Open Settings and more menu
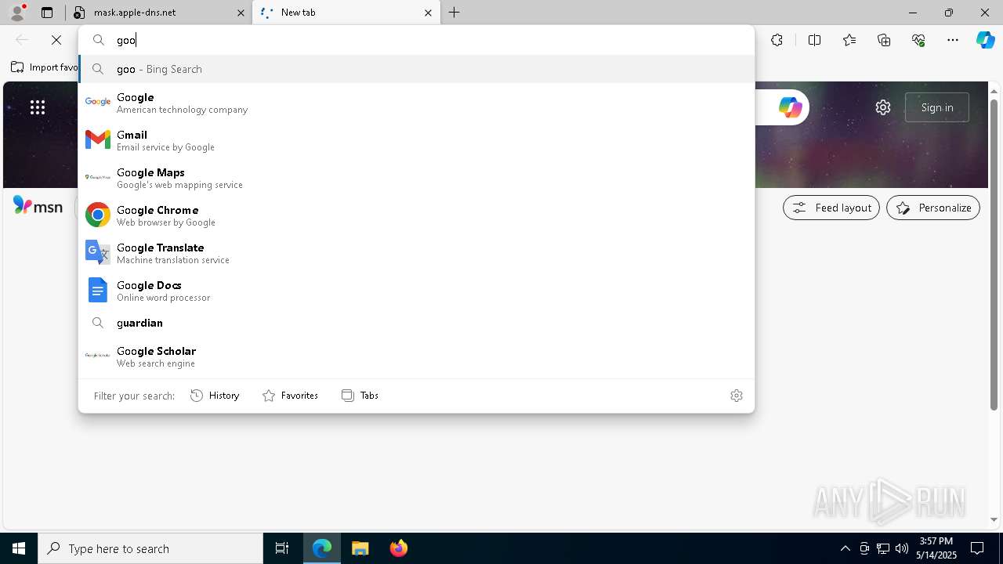 click(953, 40)
